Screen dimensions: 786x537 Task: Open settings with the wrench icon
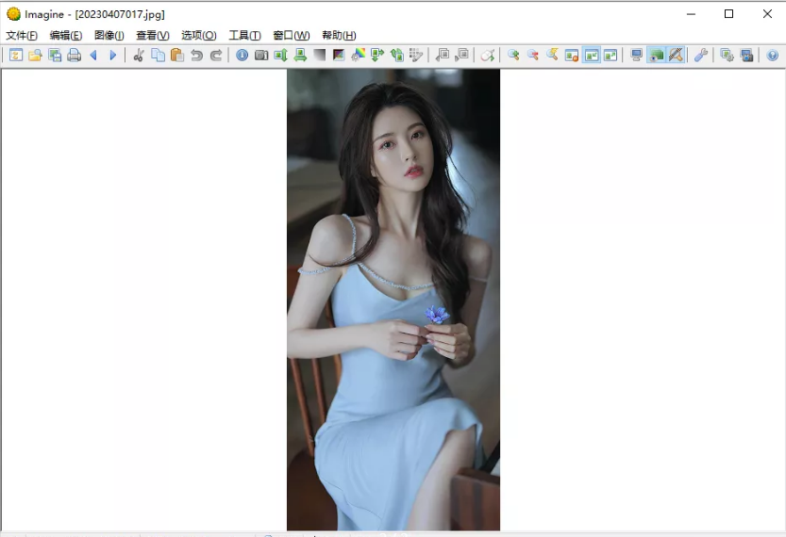point(701,56)
